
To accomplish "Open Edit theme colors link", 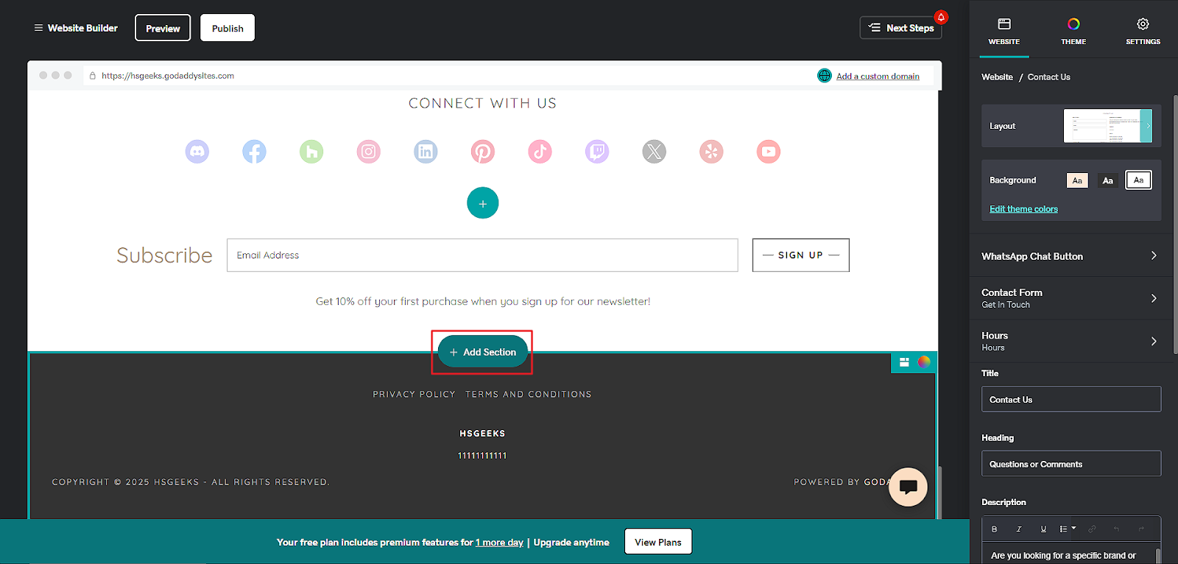I will click(1023, 209).
